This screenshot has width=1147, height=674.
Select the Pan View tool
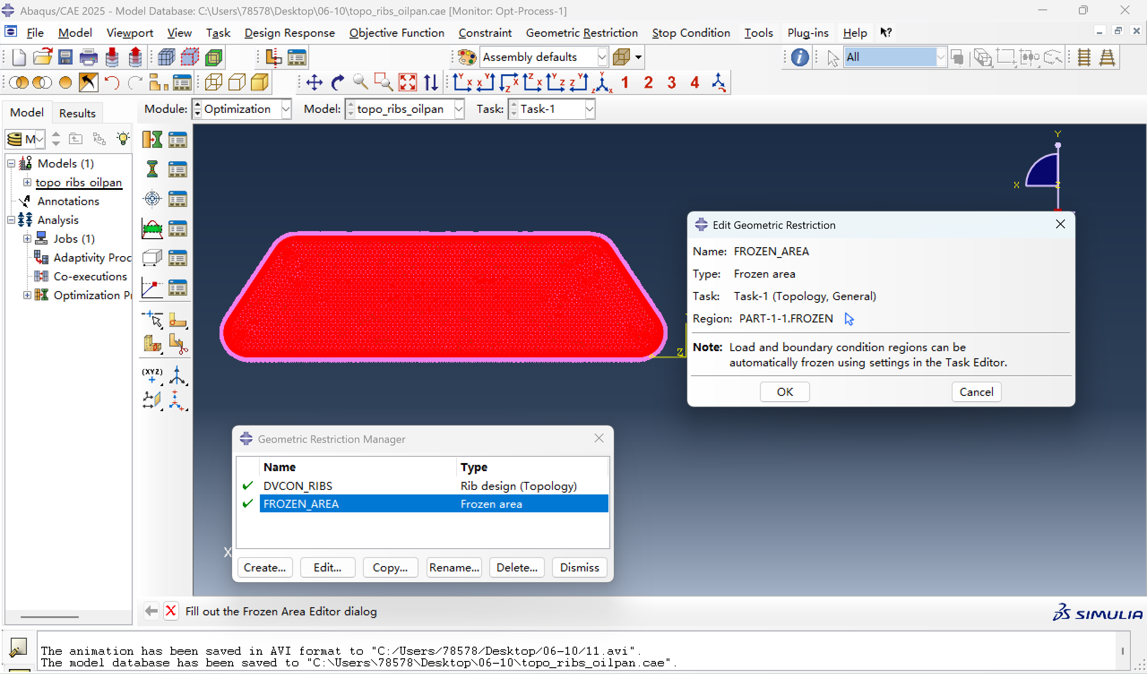[314, 83]
